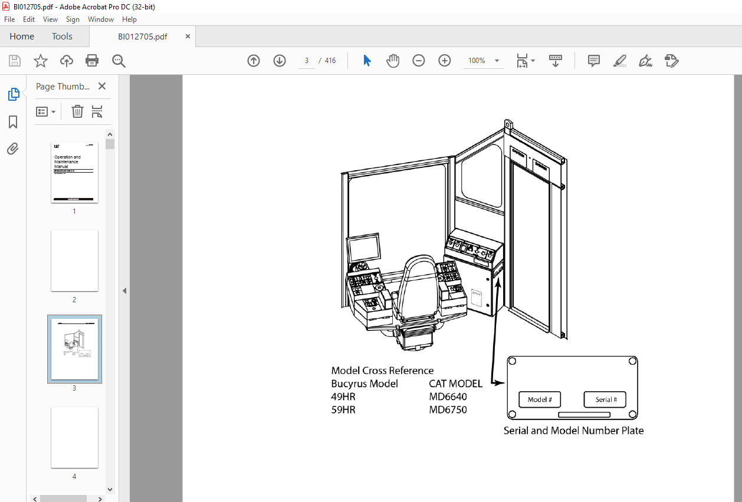Click the 'Model Cross Reference' text
The image size is (742, 502).
[382, 371]
